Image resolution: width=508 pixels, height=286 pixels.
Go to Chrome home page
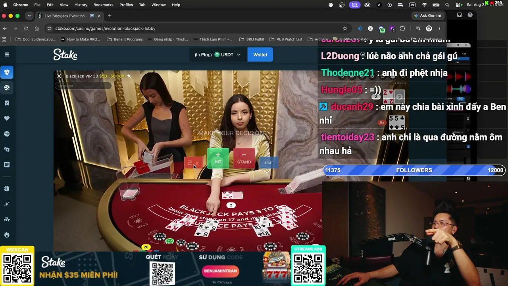click(x=37, y=28)
